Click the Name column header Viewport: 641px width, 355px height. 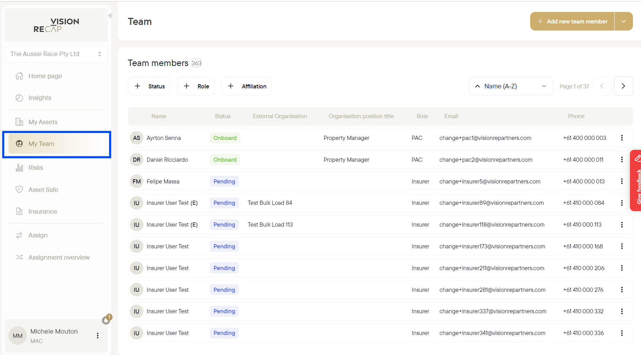click(x=159, y=116)
